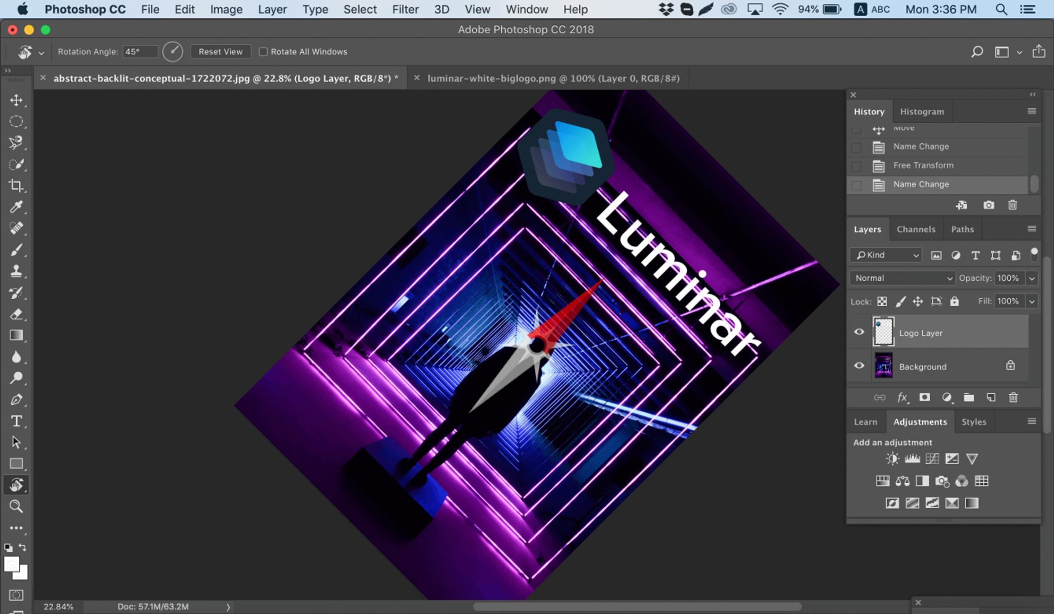Select the Clone Stamp tool

(16, 270)
